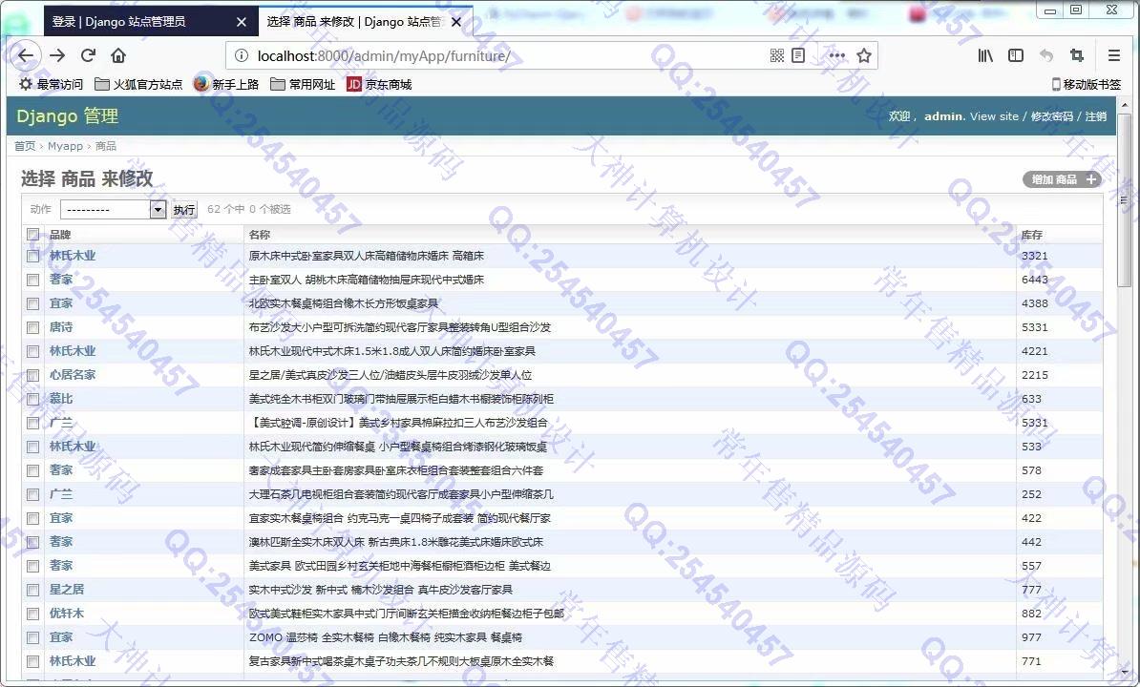Viewport: 1140px width, 687px height.
Task: Open the 火狐官方站点 bookmark folder
Action: pyautogui.click(x=138, y=84)
